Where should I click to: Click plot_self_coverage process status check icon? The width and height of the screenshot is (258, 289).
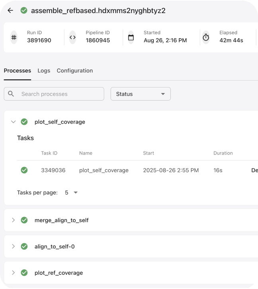[x=24, y=122]
